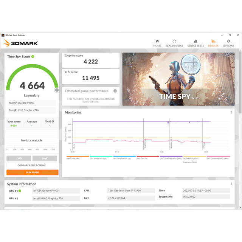Click GPU #1 value in System information
Screen dimensions: 242x242
(x=56, y=191)
